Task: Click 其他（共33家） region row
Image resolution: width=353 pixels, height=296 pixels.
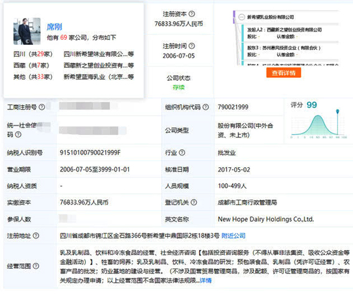Action: tap(33, 77)
